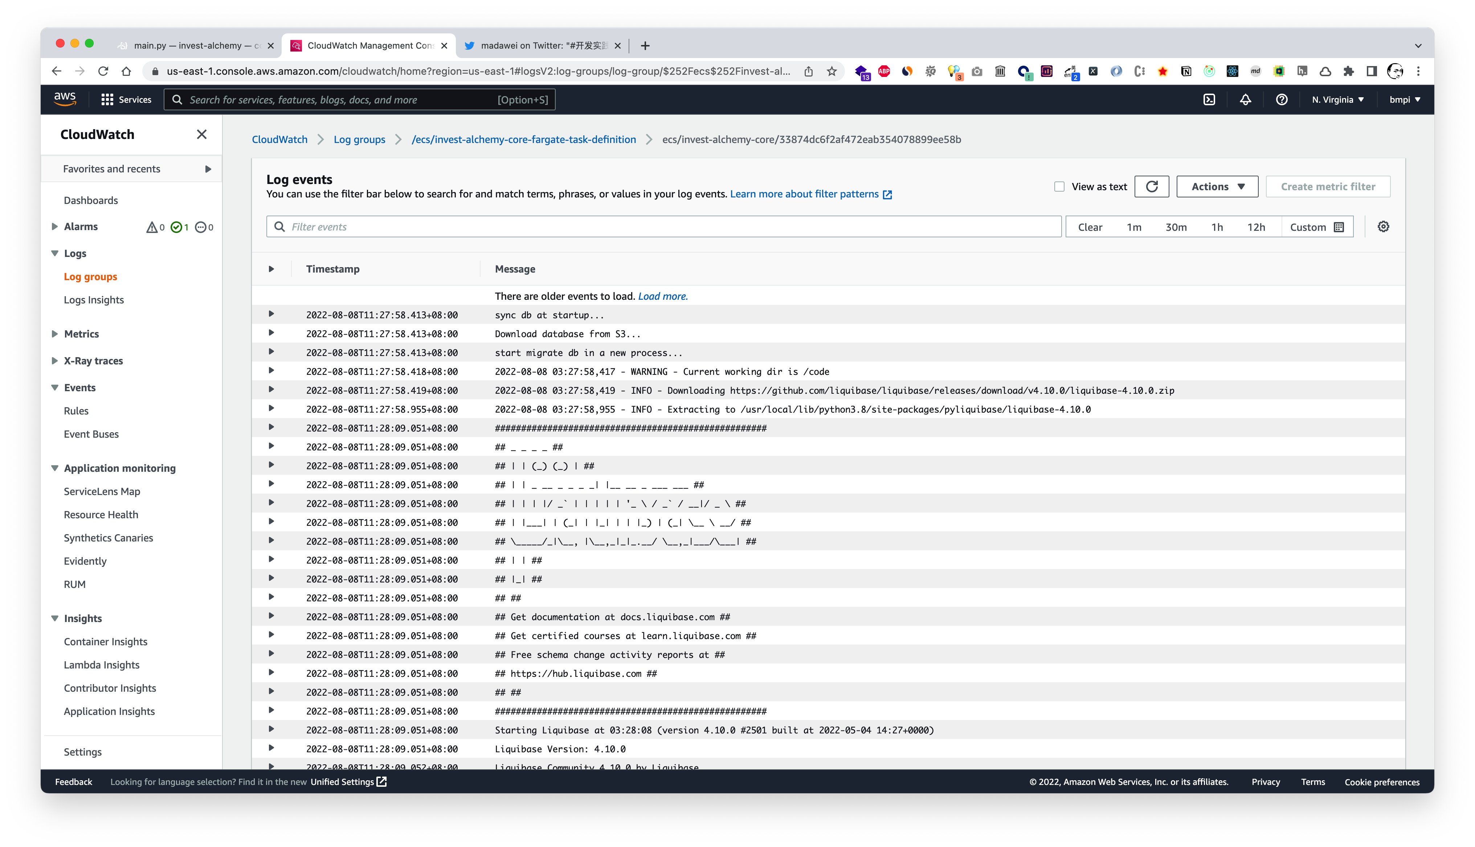Click browser reload button
Viewport: 1475px width, 847px height.
(x=103, y=71)
